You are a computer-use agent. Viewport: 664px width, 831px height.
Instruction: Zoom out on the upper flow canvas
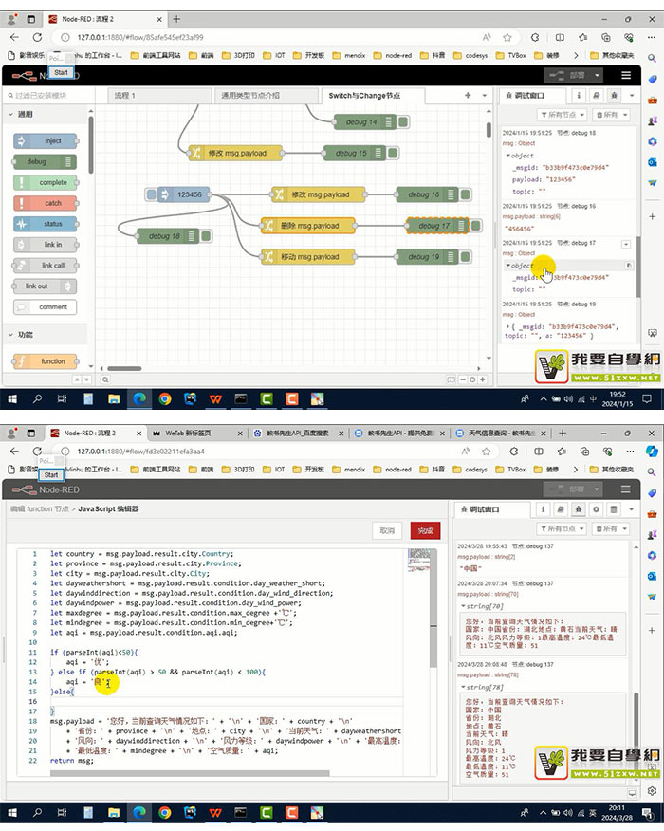click(463, 379)
